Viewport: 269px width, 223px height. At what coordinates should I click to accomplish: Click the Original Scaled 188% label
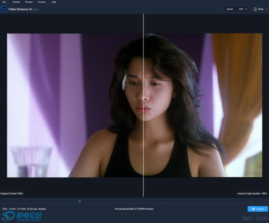[12, 193]
